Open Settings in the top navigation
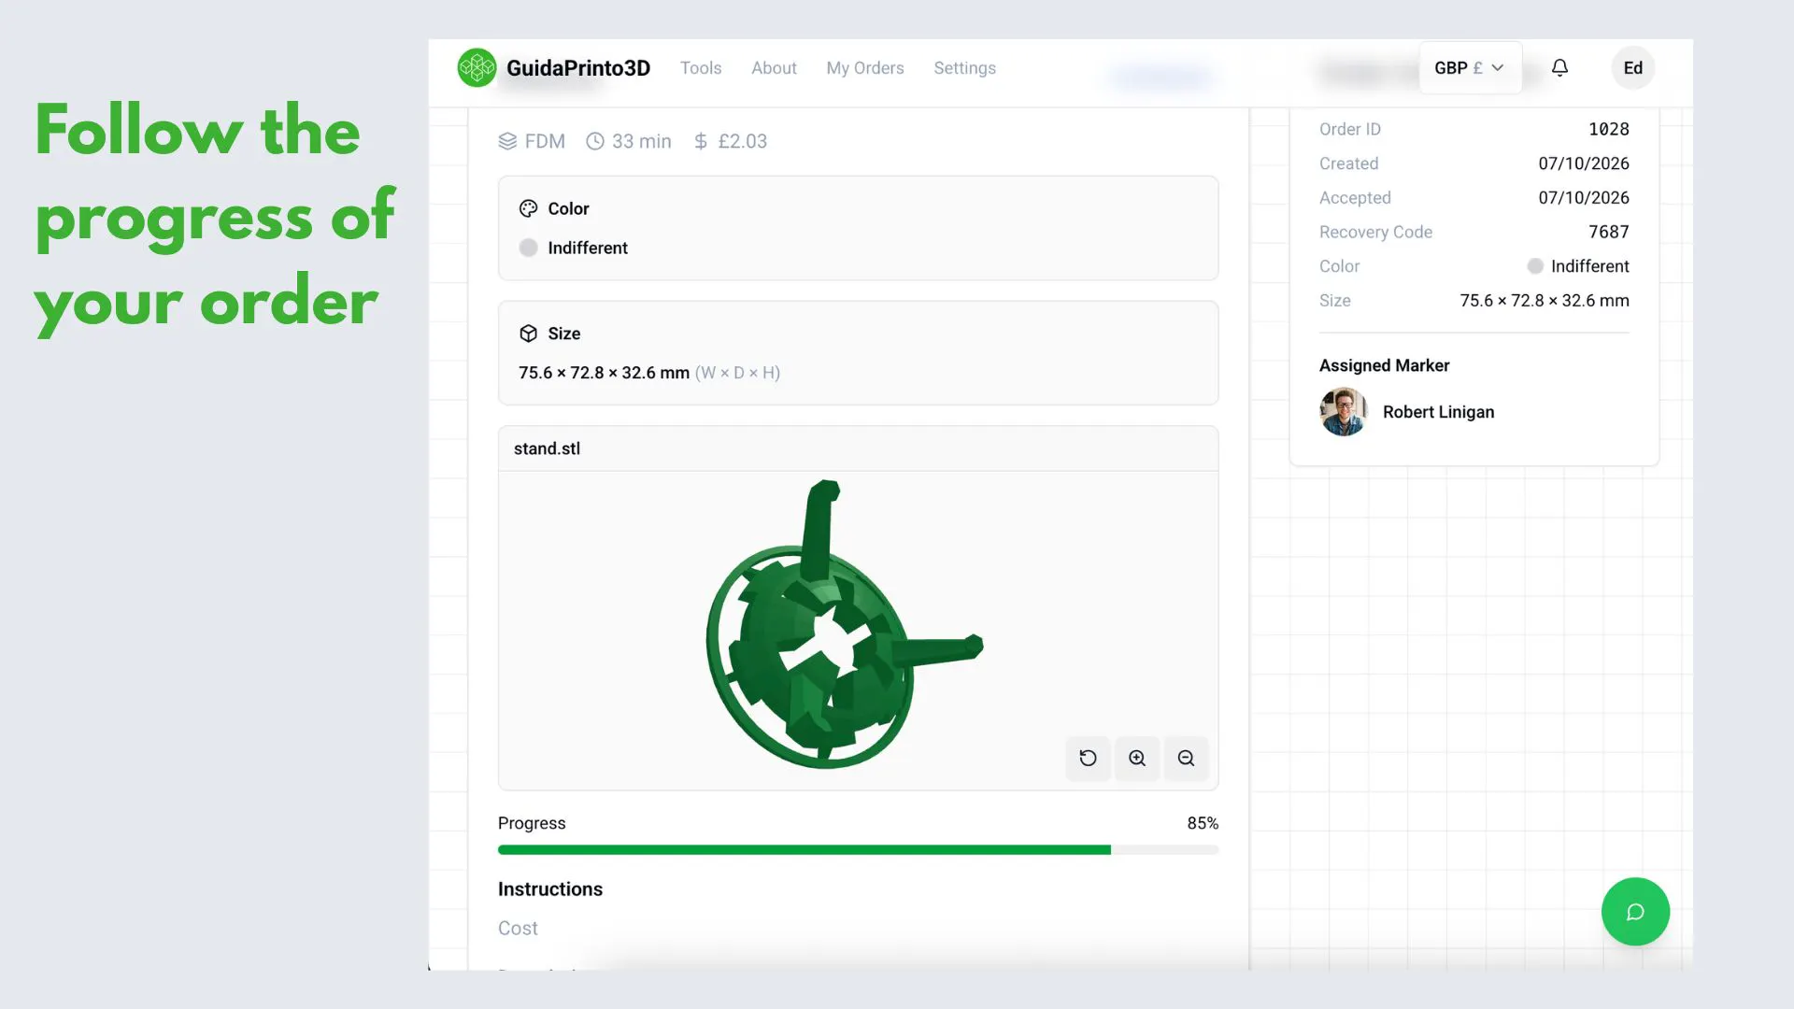1794x1009 pixels. tap(964, 68)
